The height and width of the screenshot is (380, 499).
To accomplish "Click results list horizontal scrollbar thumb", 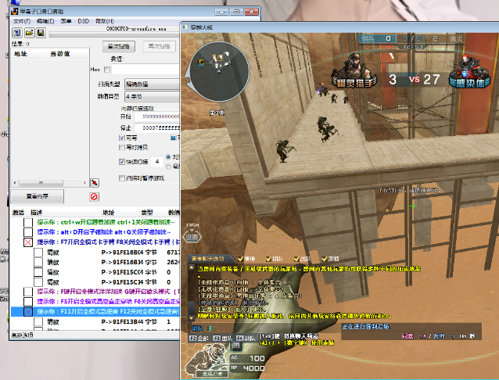I will [x=41, y=183].
